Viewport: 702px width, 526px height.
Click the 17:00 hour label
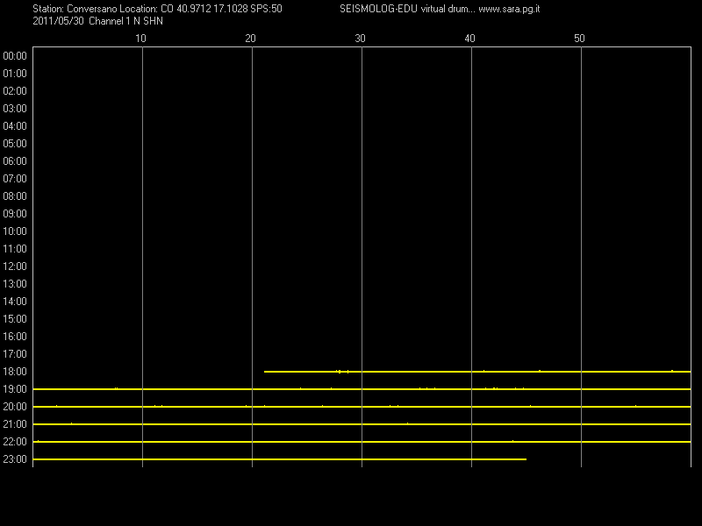[x=15, y=354]
